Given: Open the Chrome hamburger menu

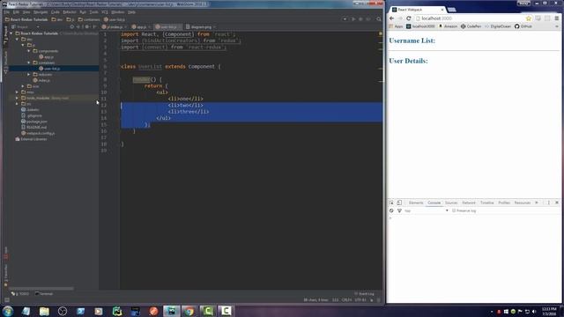Looking at the screenshot, I should (x=556, y=18).
